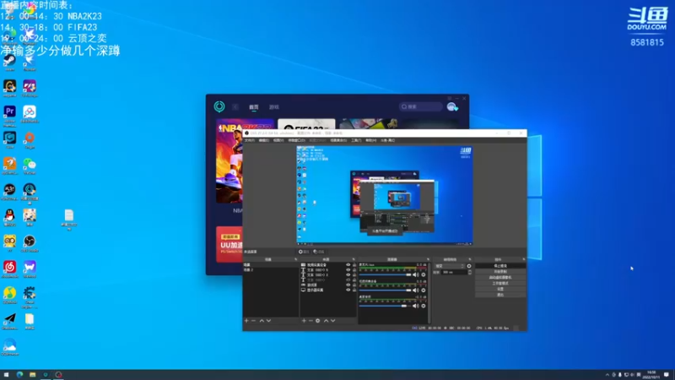Image resolution: width=675 pixels, height=380 pixels.
Task: Remove scene with minus icon
Action: tap(254, 321)
